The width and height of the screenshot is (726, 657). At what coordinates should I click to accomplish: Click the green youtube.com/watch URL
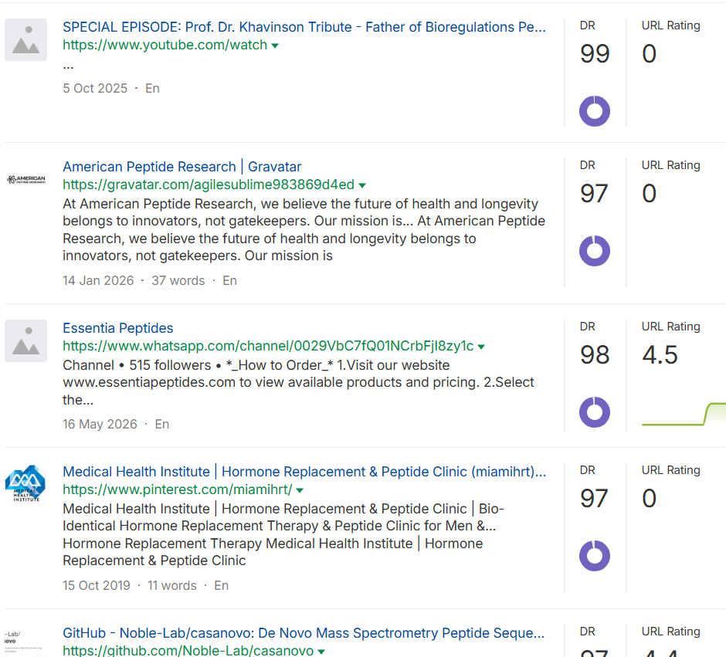tap(165, 45)
